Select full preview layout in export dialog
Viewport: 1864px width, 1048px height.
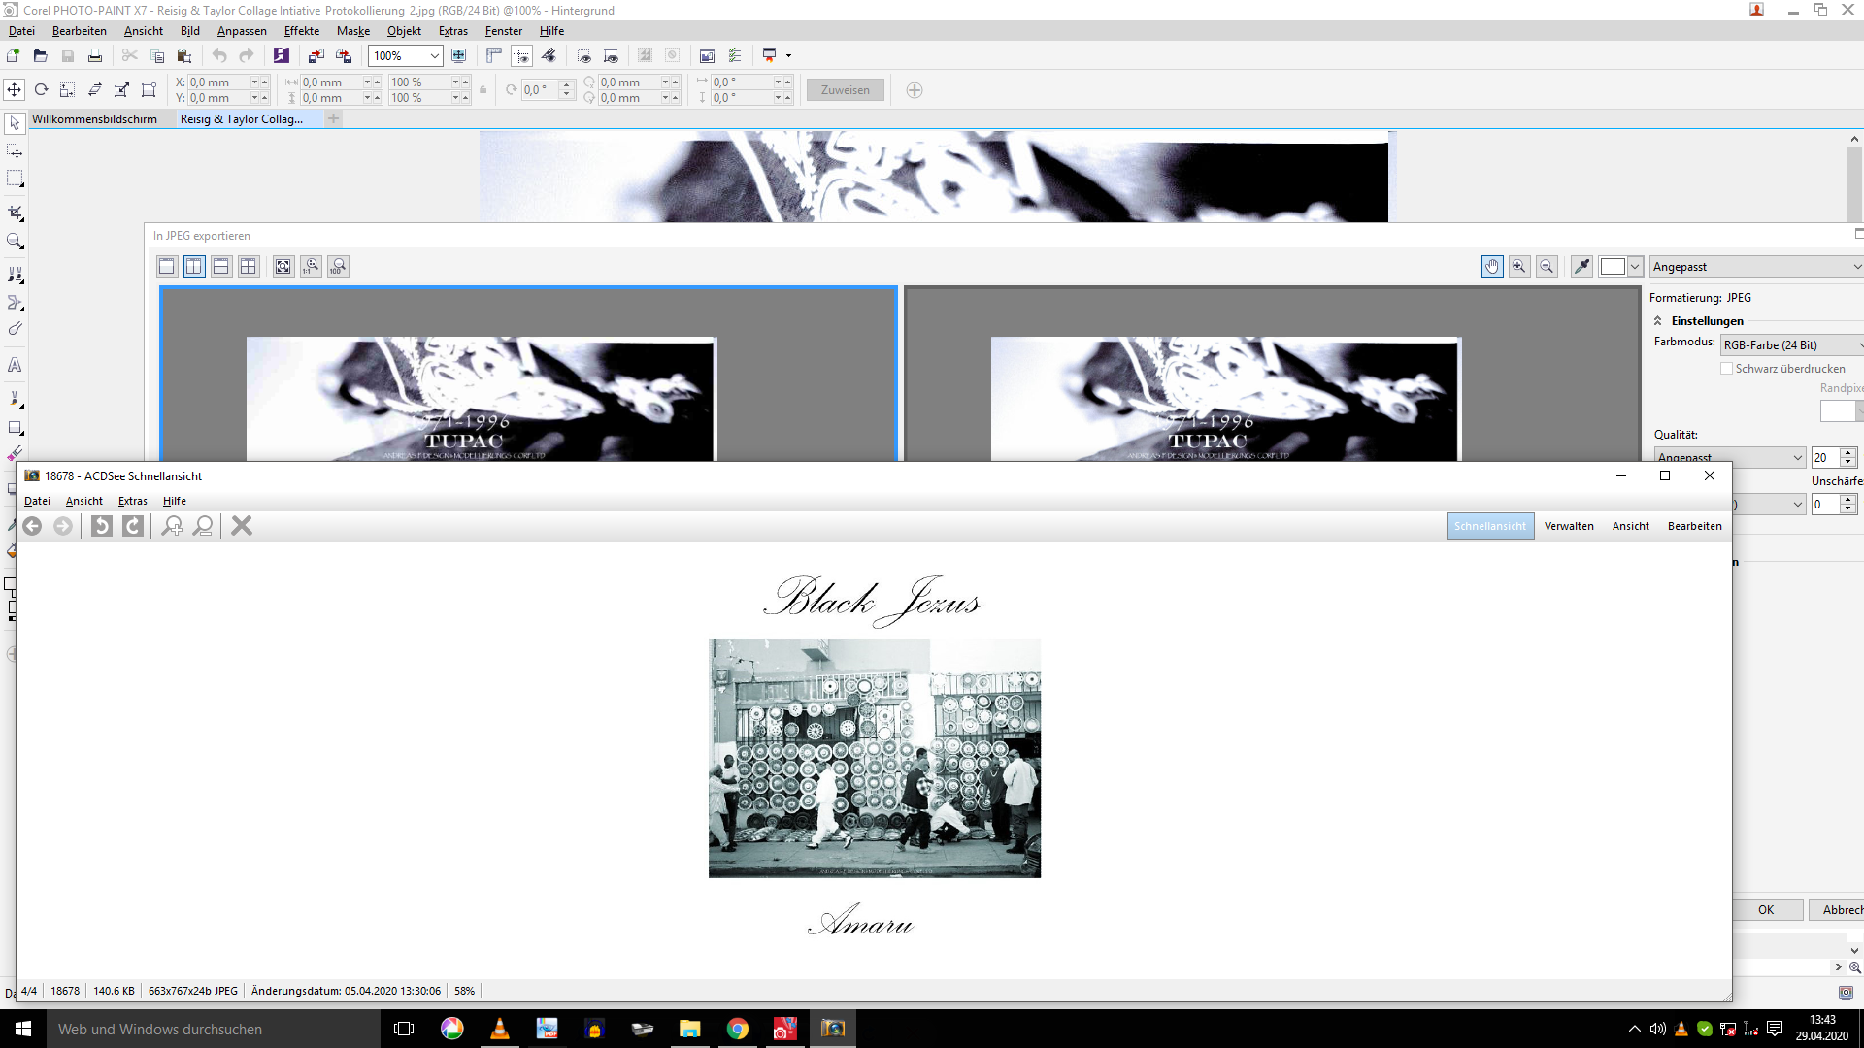(x=167, y=266)
